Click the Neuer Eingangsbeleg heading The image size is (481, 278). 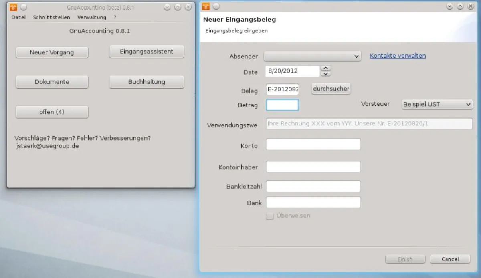[239, 19]
